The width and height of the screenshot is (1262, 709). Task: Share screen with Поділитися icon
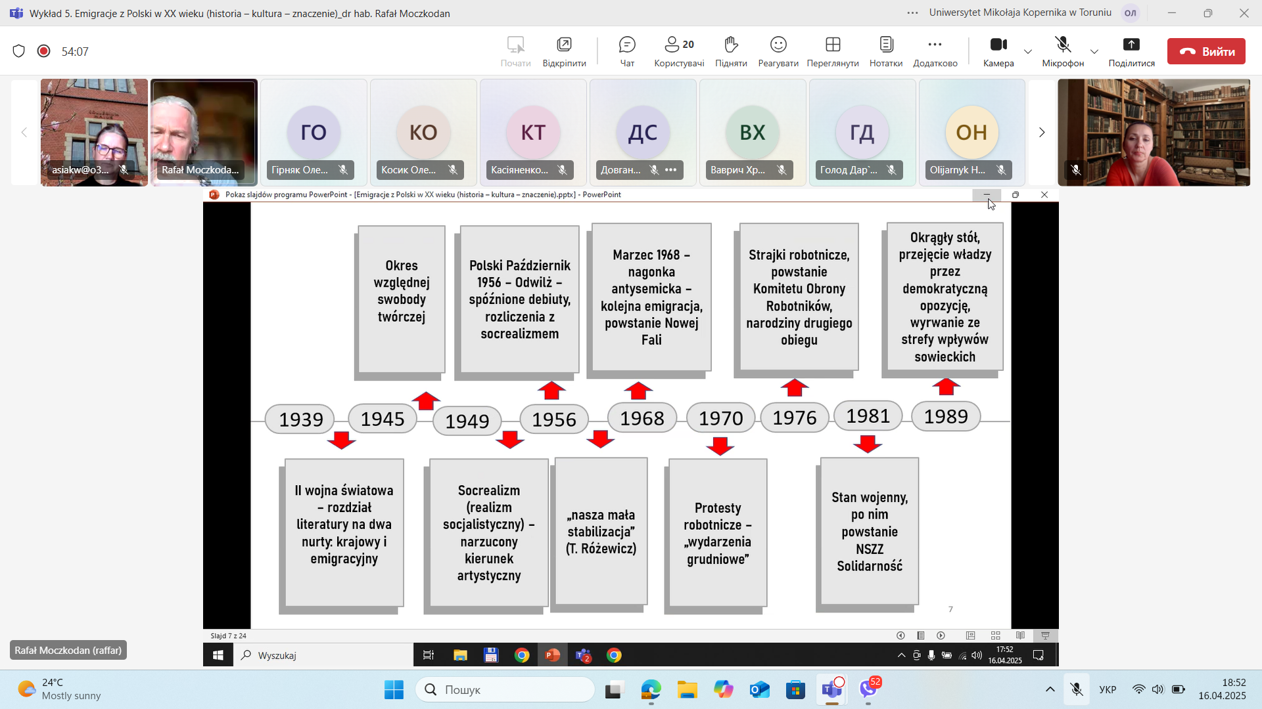click(x=1131, y=51)
